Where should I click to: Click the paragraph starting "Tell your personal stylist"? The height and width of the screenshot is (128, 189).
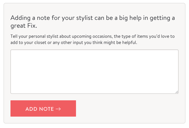[93, 39]
